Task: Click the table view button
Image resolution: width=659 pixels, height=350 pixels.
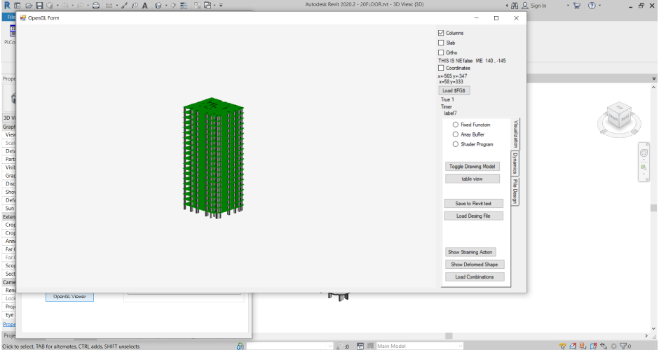Action: (472, 178)
